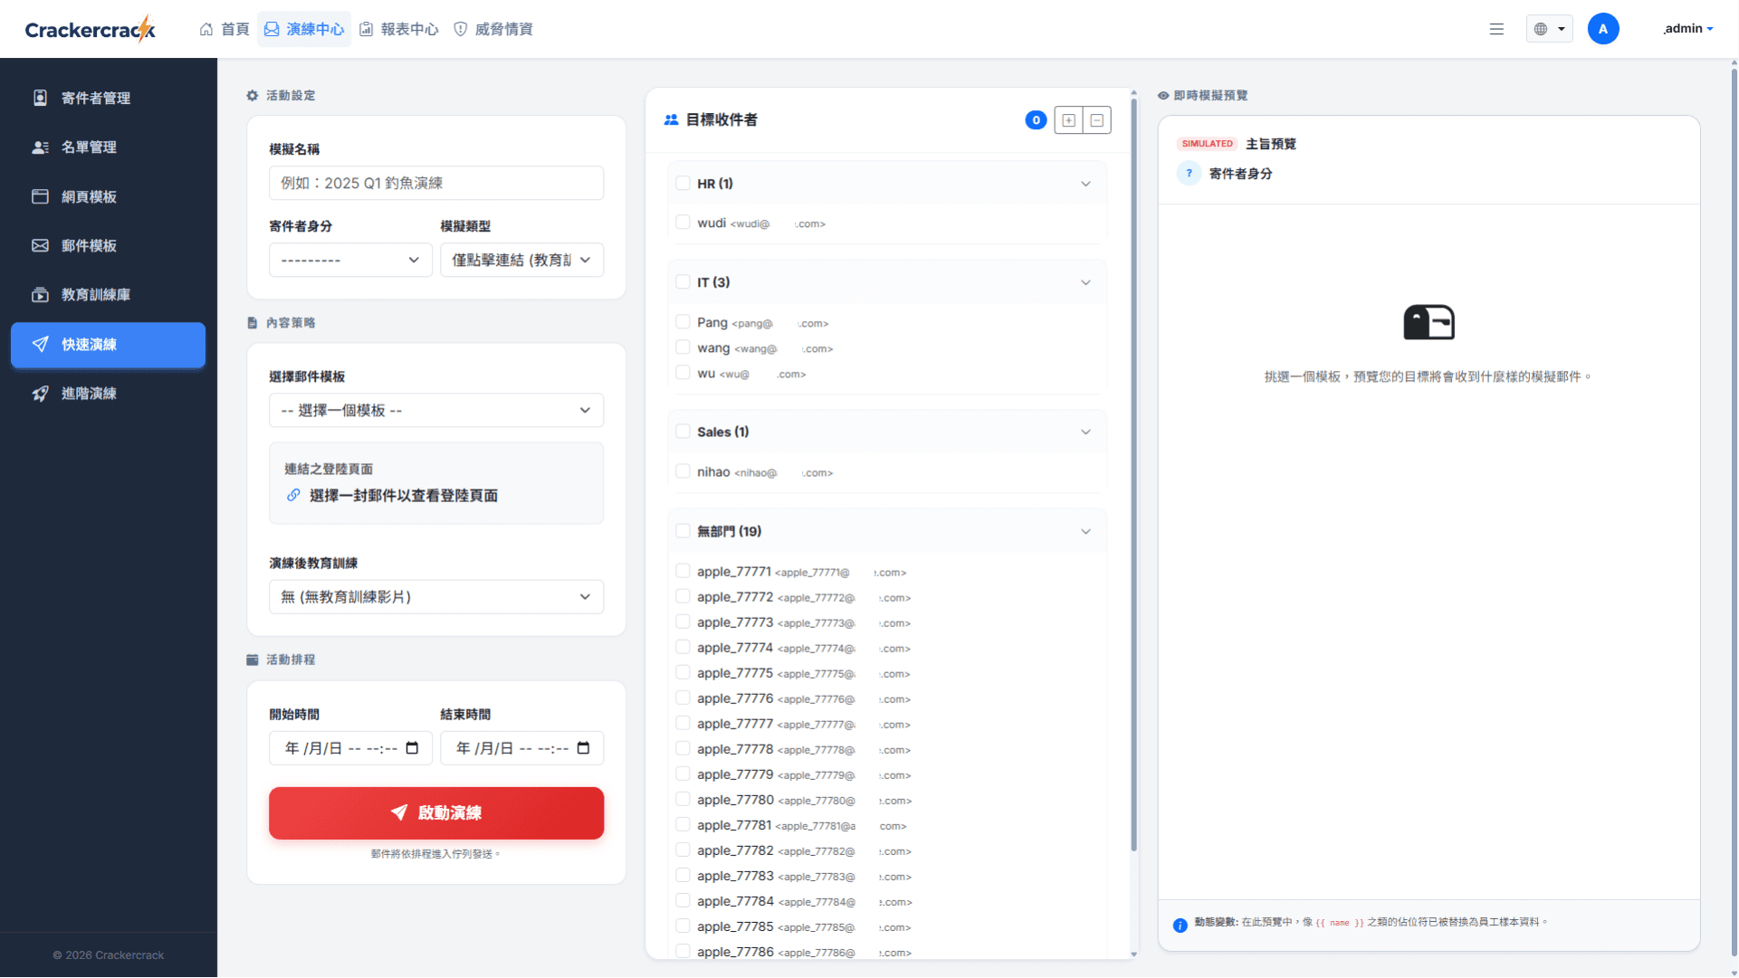Open 進階演練 in sidebar

tap(108, 393)
